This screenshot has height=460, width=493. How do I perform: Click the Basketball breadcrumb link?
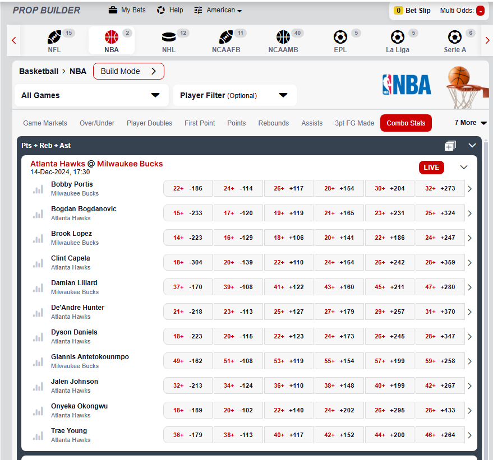(39, 71)
